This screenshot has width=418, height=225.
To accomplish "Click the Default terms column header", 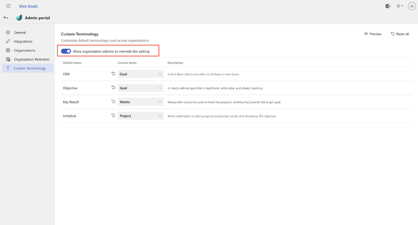I will [x=72, y=63].
